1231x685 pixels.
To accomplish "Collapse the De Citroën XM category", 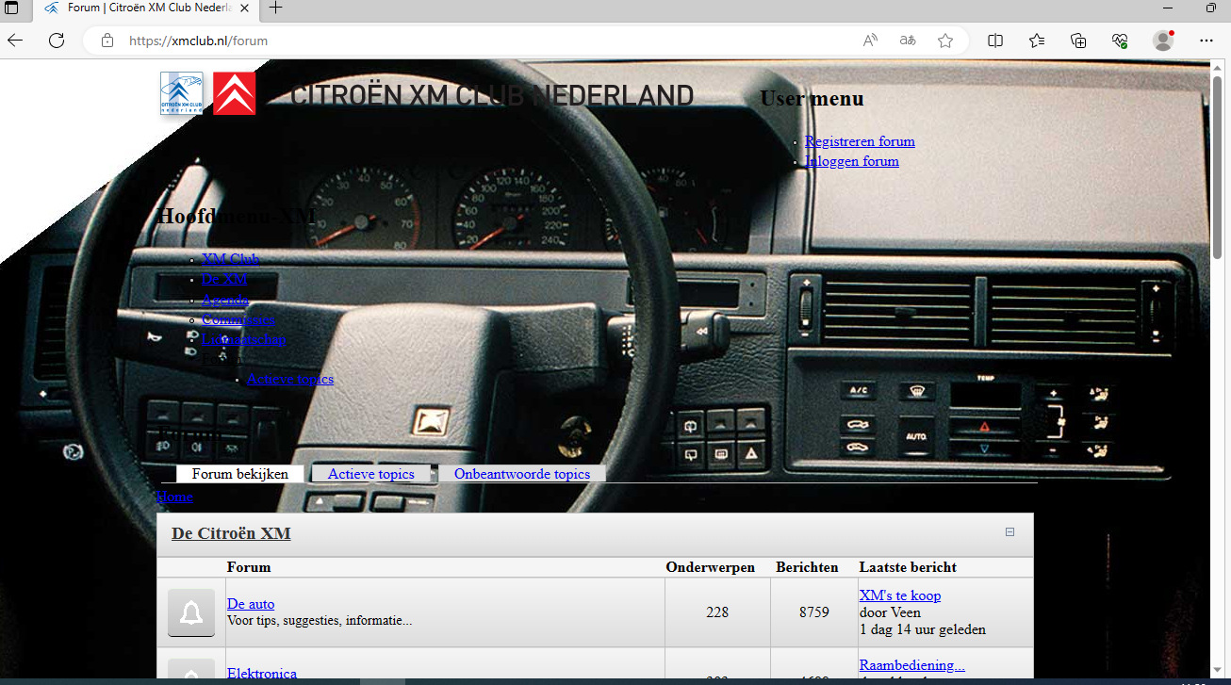I will pos(1009,532).
